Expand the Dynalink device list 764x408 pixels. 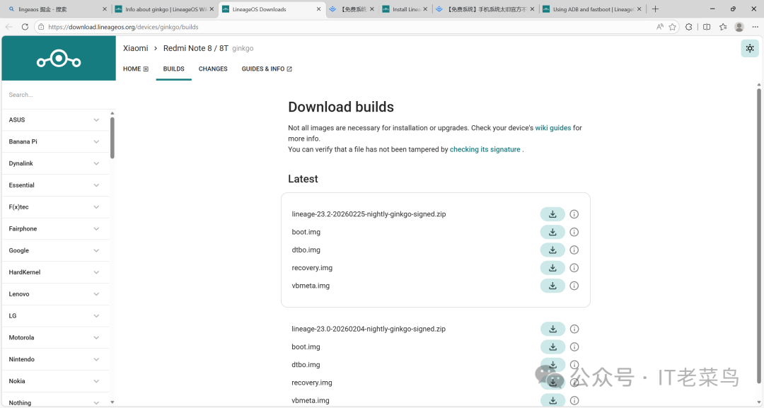tap(55, 163)
